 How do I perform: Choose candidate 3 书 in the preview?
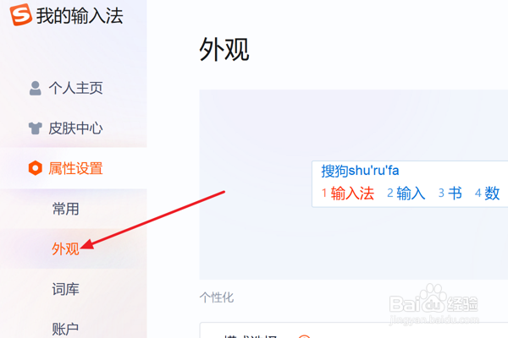[450, 194]
